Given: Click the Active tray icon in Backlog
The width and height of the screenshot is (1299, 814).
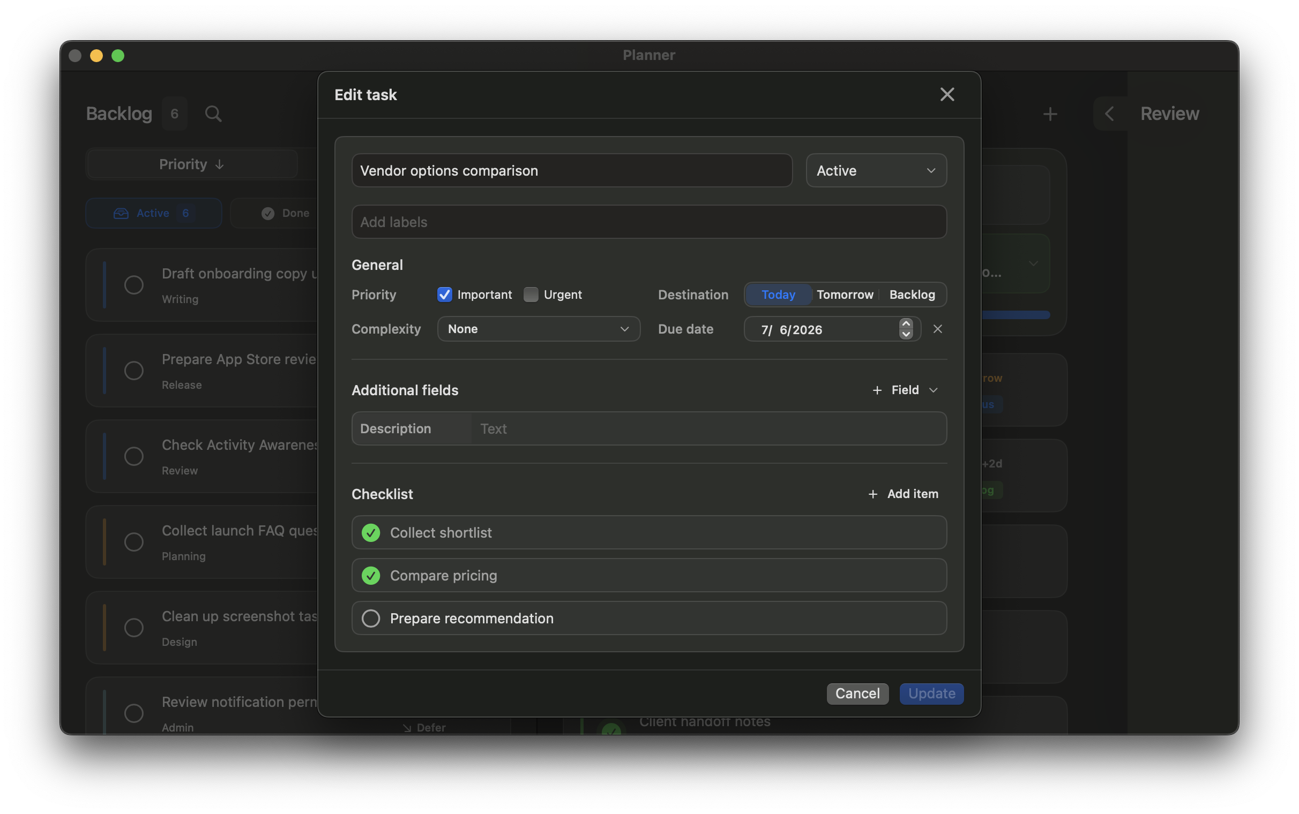Looking at the screenshot, I should (121, 213).
